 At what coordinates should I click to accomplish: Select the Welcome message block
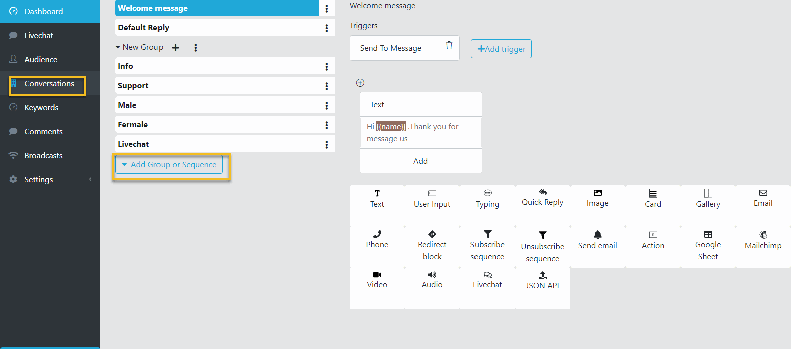217,8
